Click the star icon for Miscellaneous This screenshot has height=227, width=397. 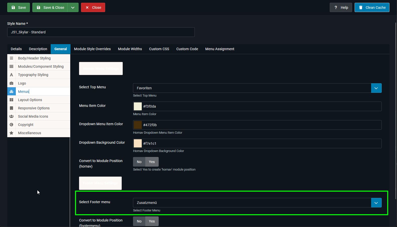pos(11,133)
